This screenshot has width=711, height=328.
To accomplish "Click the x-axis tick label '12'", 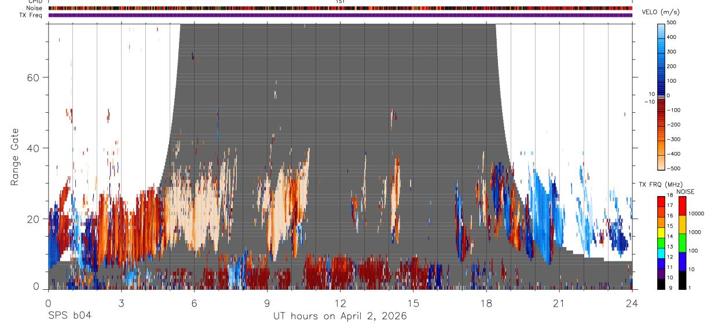I will coord(340,304).
